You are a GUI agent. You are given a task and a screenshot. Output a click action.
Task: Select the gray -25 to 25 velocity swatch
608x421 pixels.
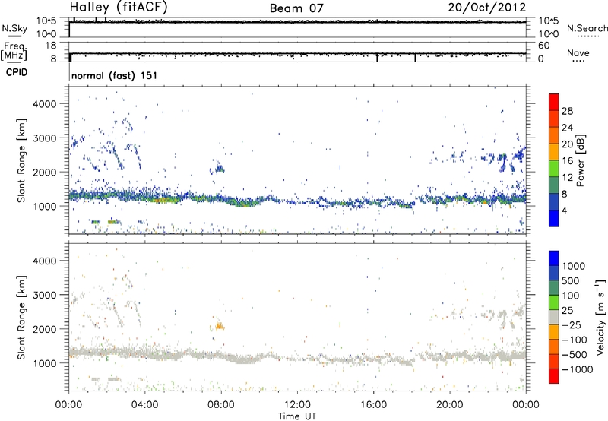554,317
